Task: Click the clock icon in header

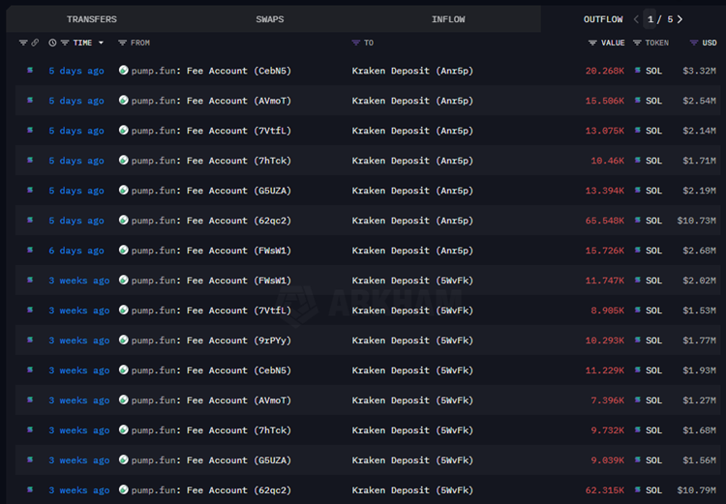Action: [x=52, y=43]
